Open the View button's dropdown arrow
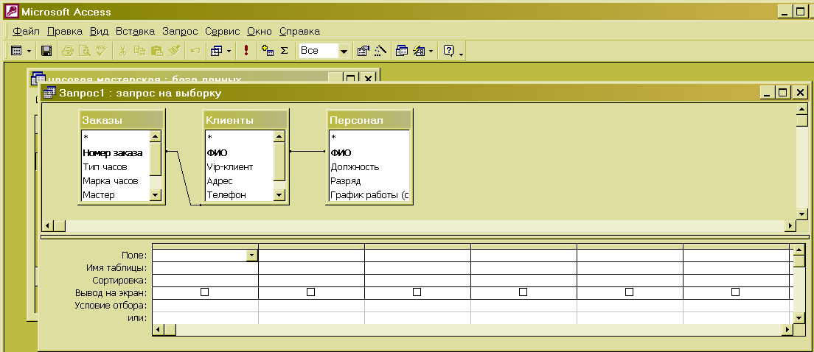 pos(29,52)
